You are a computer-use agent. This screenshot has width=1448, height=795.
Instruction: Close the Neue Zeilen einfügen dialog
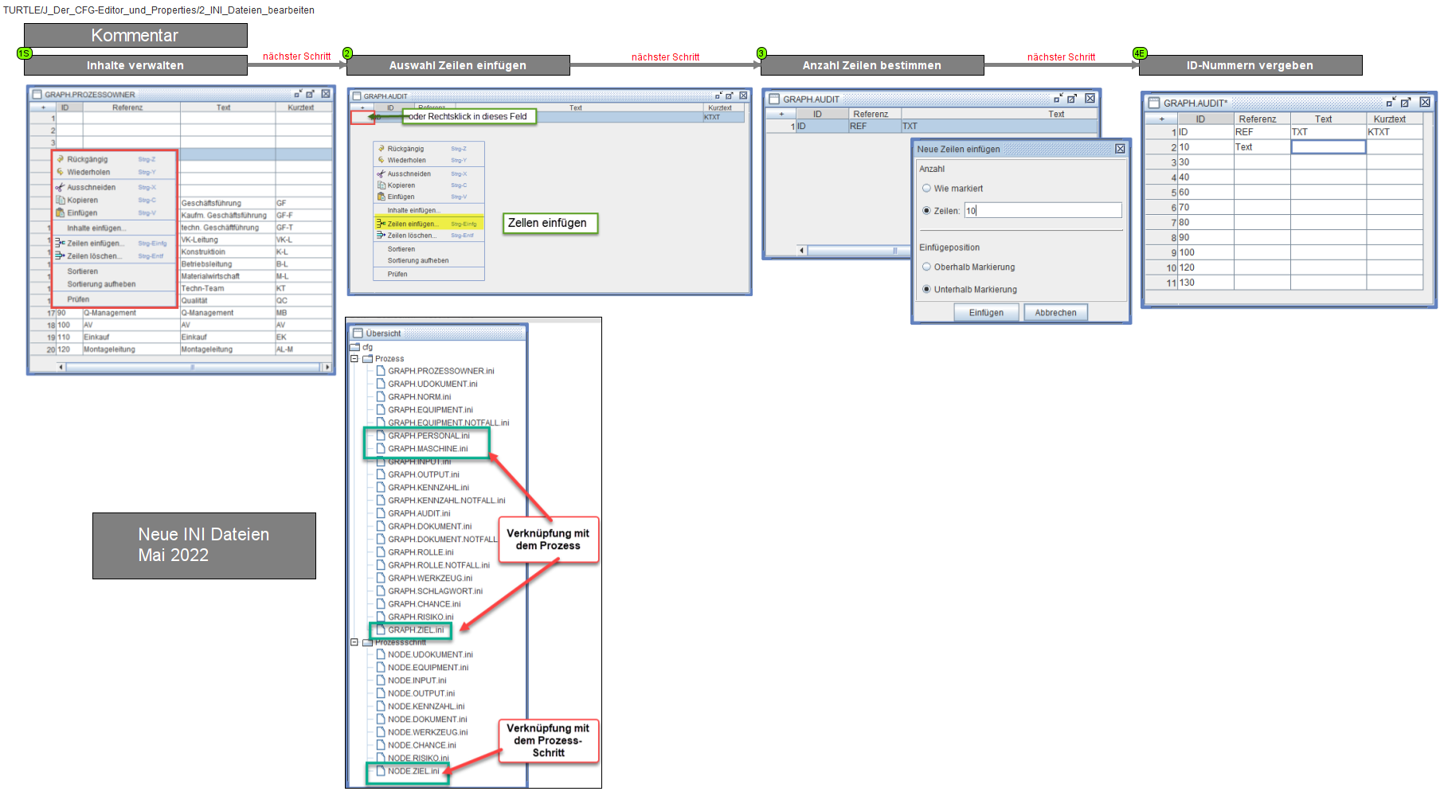(1120, 149)
